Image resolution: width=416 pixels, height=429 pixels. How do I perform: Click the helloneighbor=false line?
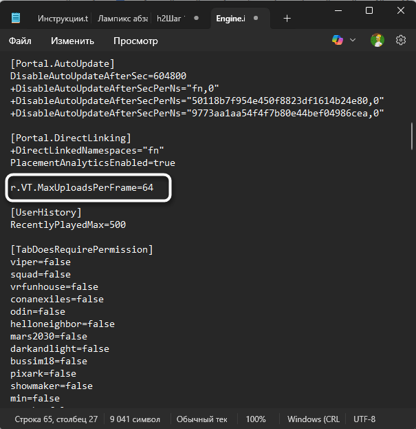(63, 324)
